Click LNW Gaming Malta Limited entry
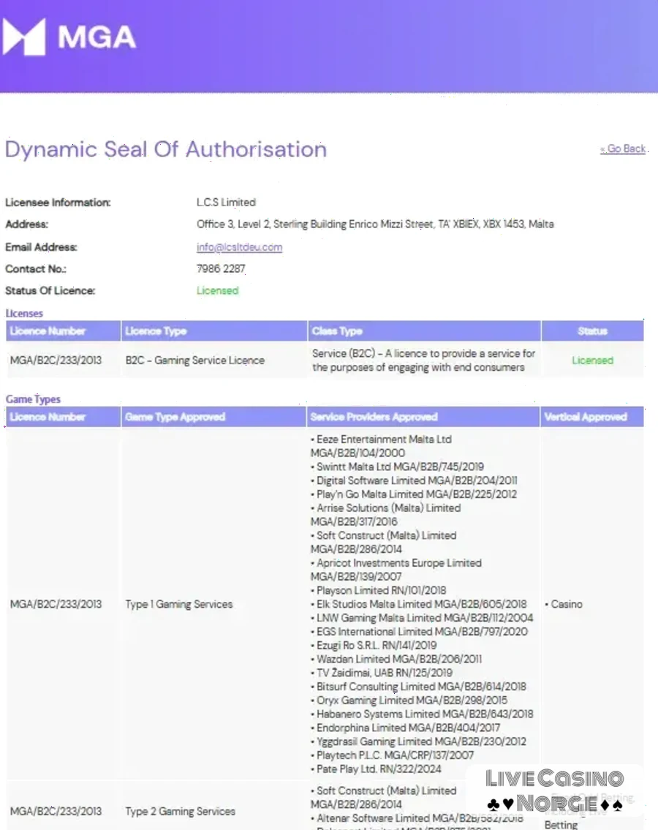Viewport: 658px width, 830px height. point(422,618)
